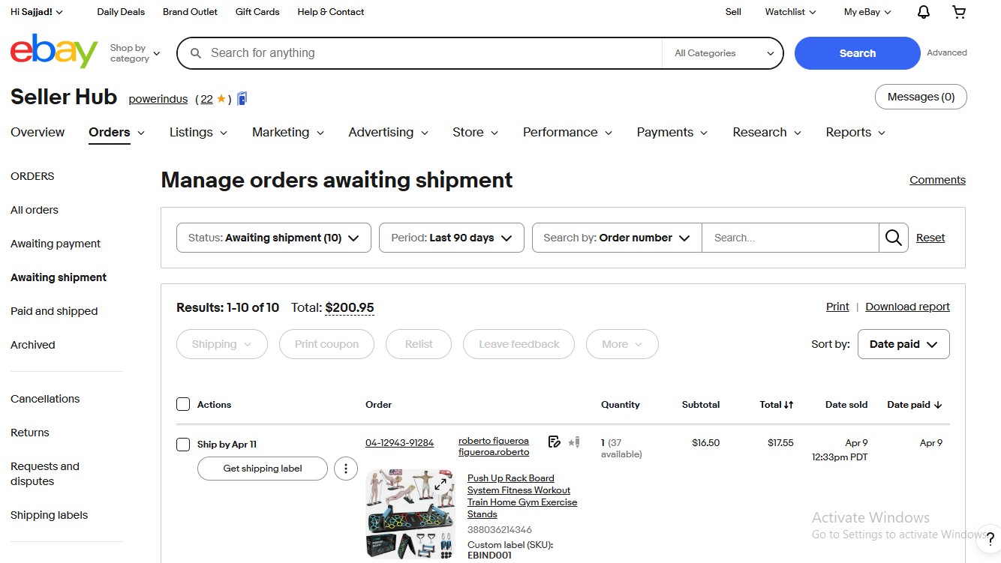Image resolution: width=1001 pixels, height=563 pixels.
Task: Open the shopping cart
Action: pyautogui.click(x=959, y=12)
